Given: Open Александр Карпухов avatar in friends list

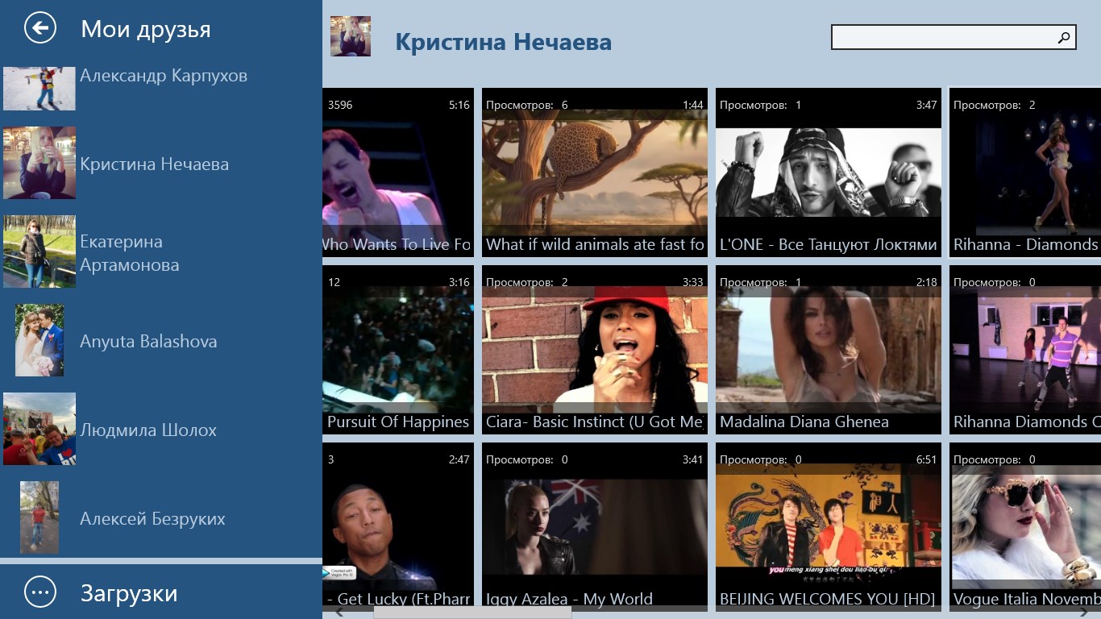Looking at the screenshot, I should tap(39, 88).
